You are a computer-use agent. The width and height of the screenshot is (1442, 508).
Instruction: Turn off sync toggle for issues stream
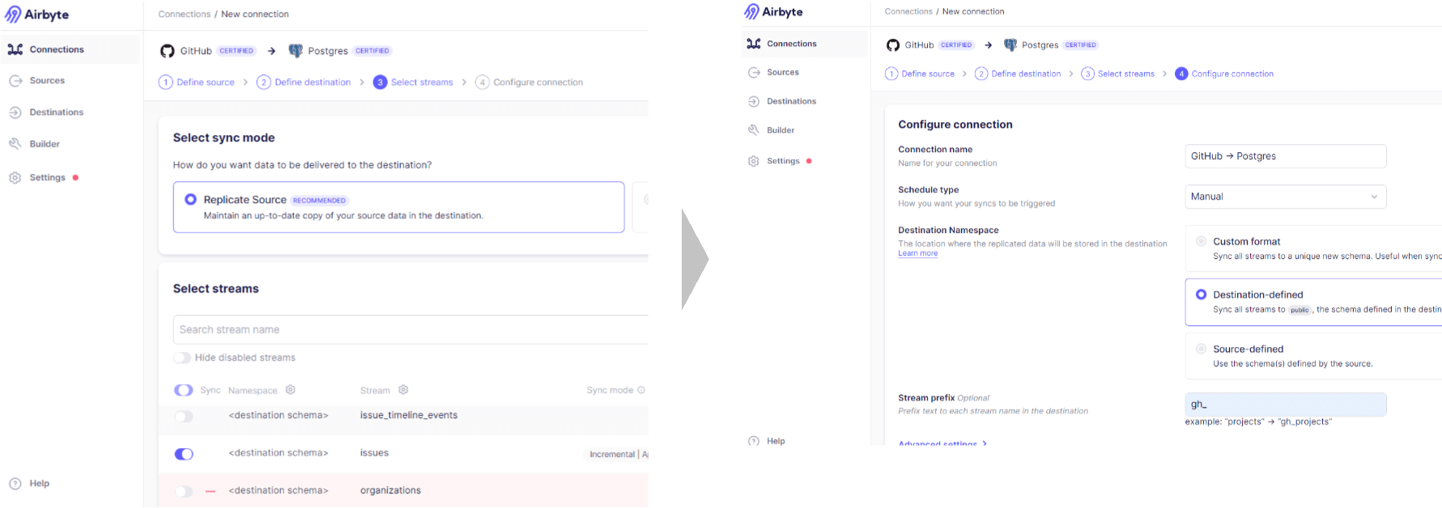(x=184, y=454)
